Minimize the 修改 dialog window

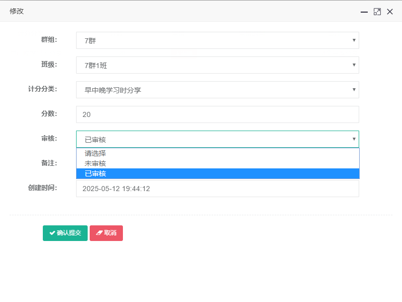point(364,12)
